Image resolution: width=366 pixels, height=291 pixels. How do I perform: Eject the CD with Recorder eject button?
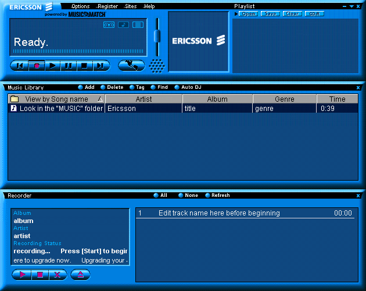[80, 275]
